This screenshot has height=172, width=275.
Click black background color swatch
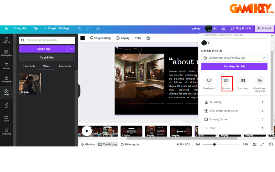click(82, 38)
